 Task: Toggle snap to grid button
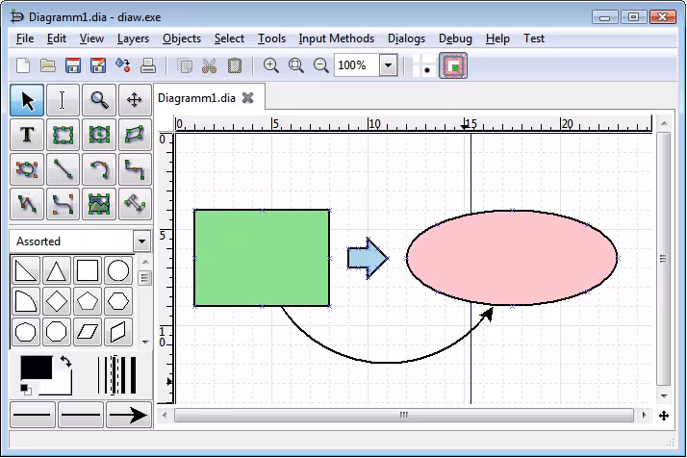pyautogui.click(x=424, y=65)
